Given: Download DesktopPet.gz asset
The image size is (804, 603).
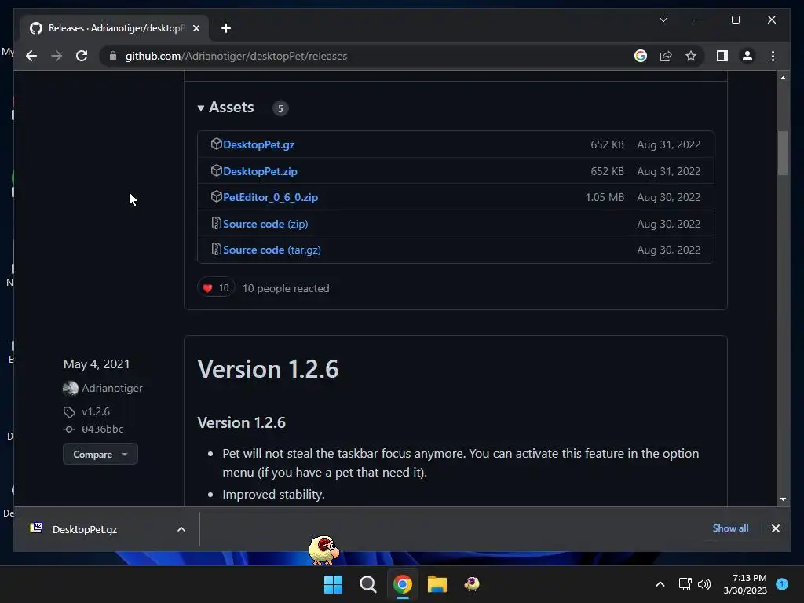Looking at the screenshot, I should tap(258, 144).
